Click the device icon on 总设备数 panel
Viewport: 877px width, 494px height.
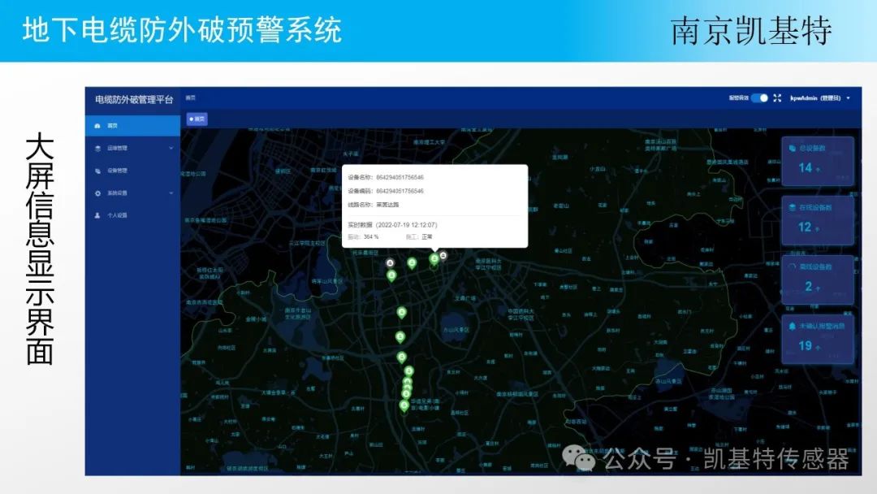tap(792, 146)
